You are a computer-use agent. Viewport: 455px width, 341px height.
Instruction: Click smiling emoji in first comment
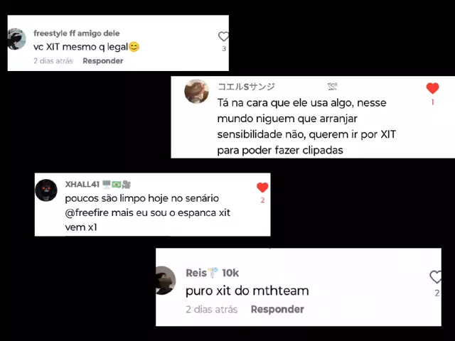tap(134, 47)
